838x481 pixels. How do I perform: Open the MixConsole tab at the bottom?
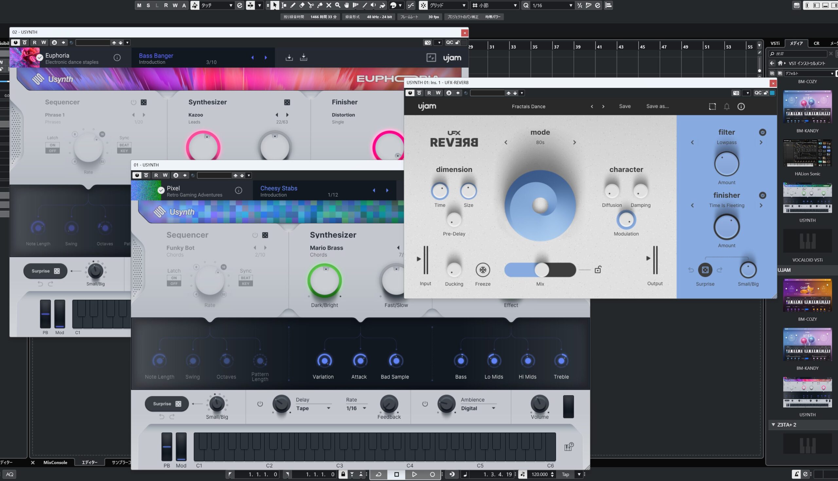click(x=55, y=462)
